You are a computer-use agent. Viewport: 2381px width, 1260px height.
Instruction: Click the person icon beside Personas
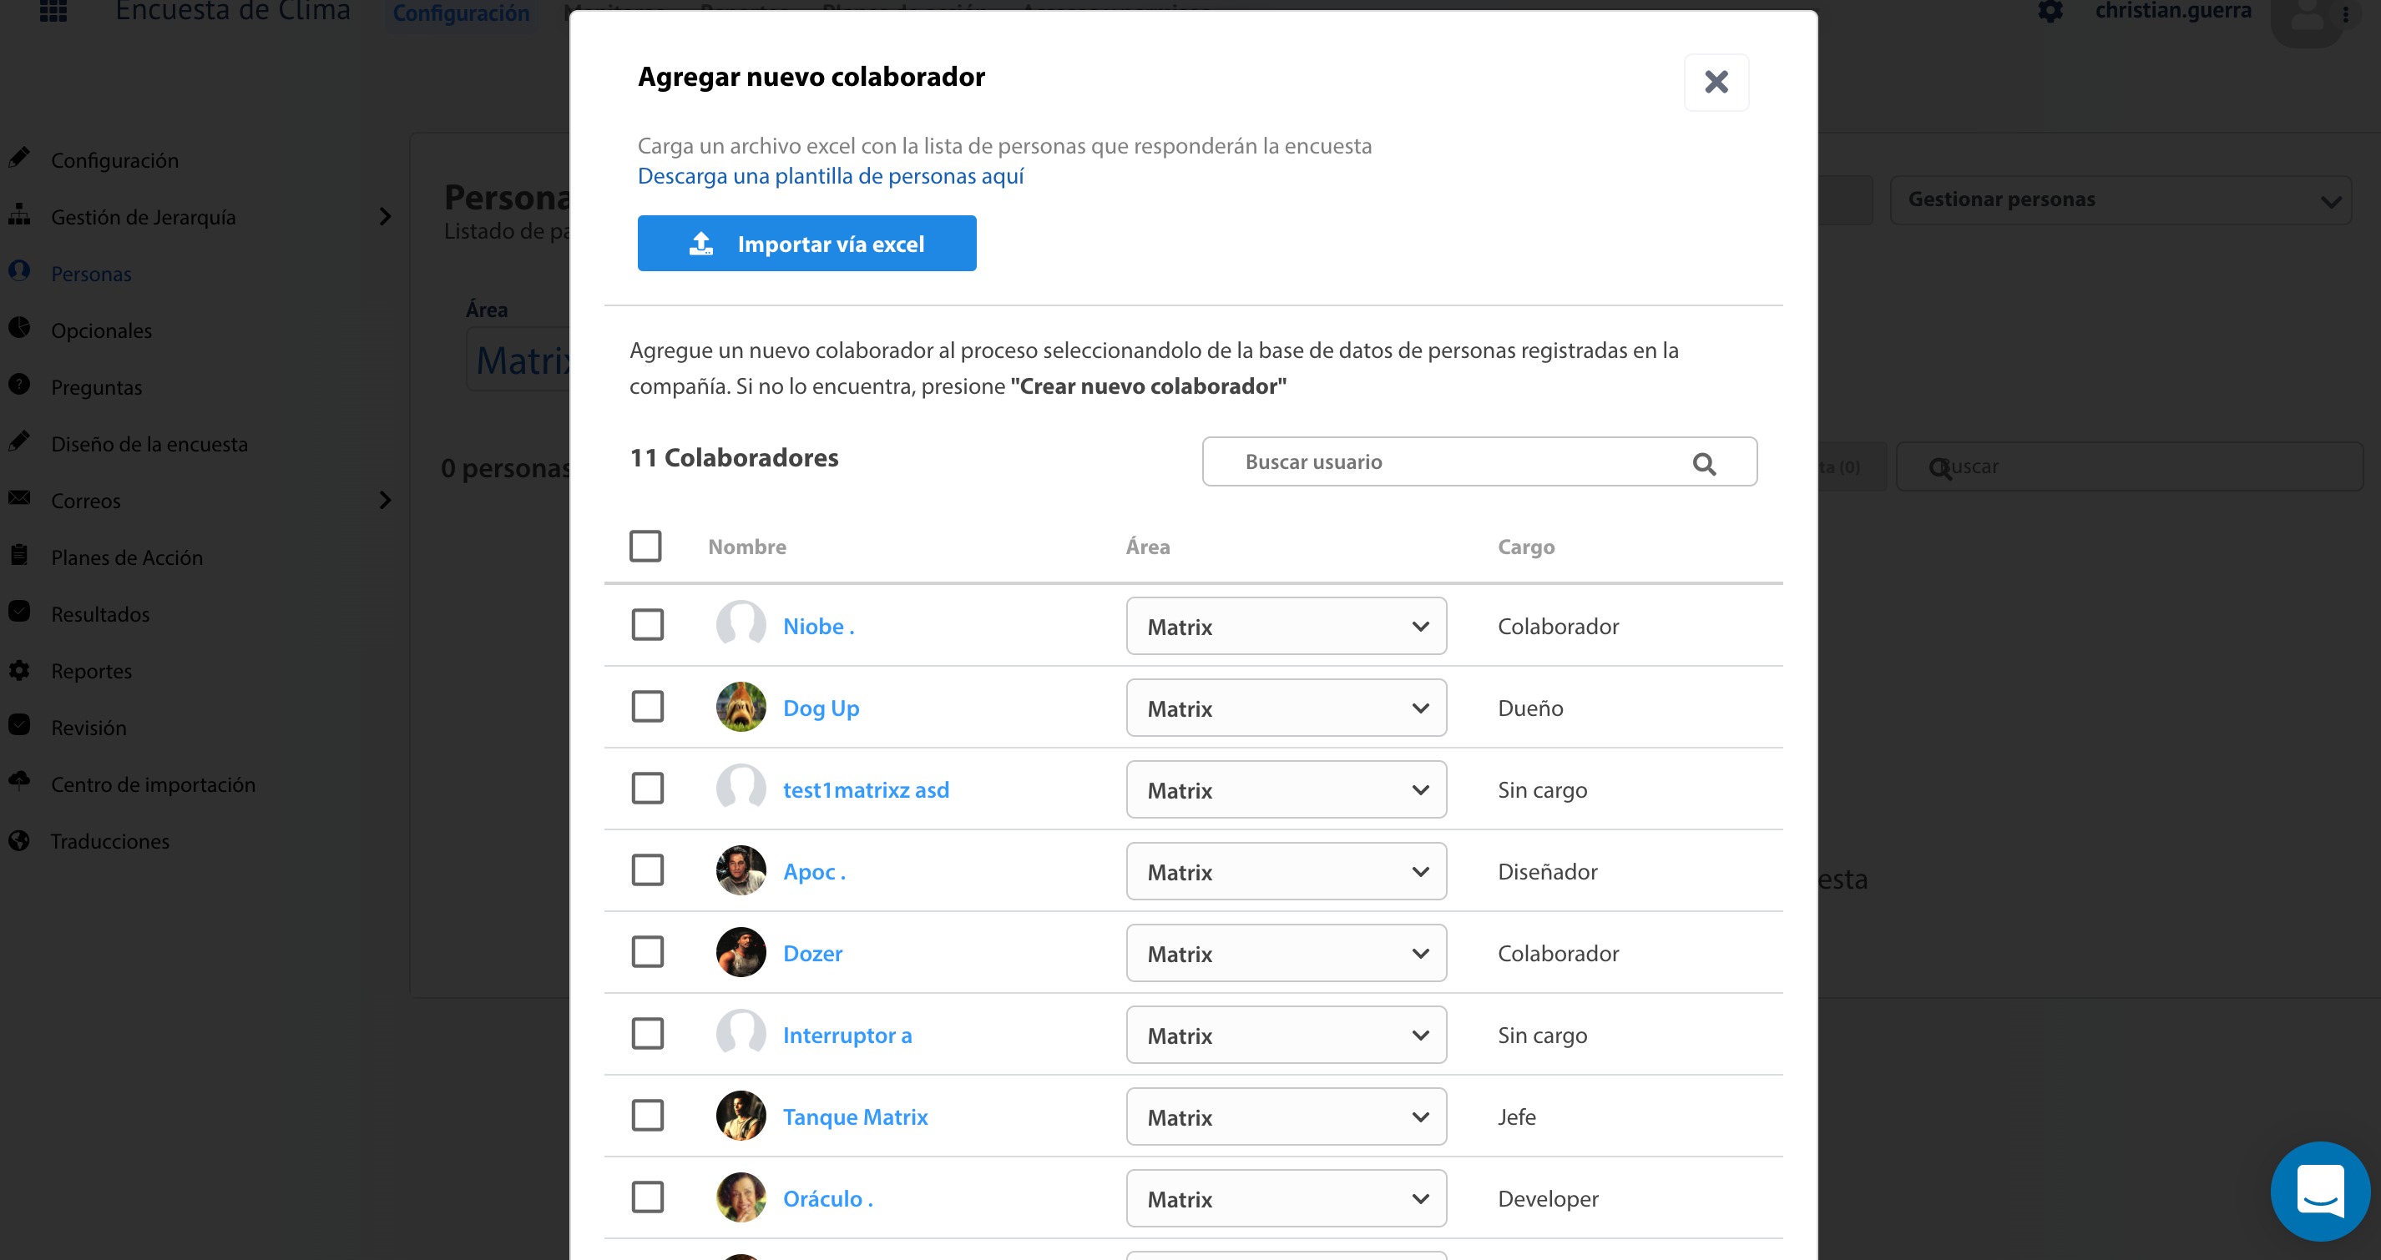19,270
